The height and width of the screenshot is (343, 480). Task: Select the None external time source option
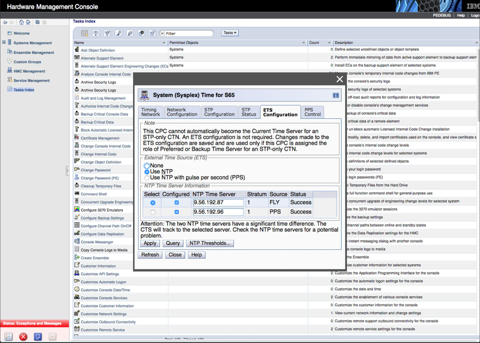pos(147,166)
